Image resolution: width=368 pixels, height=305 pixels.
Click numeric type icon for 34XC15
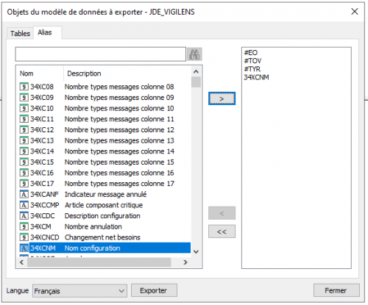[24, 162]
